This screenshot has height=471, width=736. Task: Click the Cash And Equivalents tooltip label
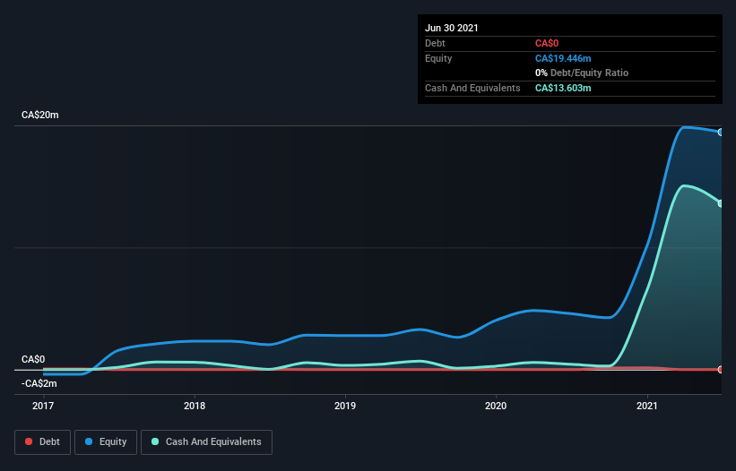pos(472,88)
